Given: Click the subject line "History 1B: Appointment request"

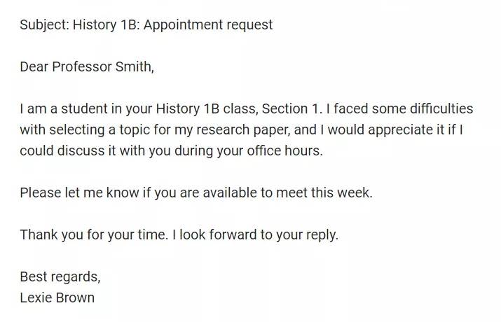Looking at the screenshot, I should (x=172, y=25).
